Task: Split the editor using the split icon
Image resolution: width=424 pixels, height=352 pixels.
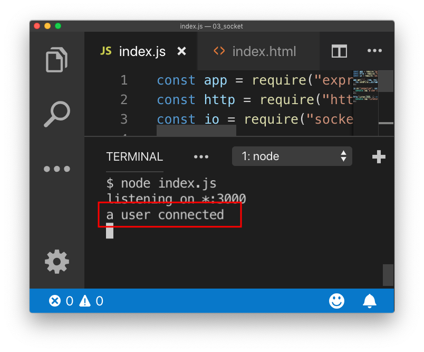Action: [339, 51]
